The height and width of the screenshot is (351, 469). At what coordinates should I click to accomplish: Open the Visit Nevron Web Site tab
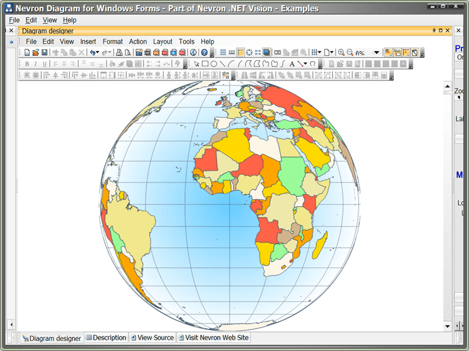click(x=213, y=338)
